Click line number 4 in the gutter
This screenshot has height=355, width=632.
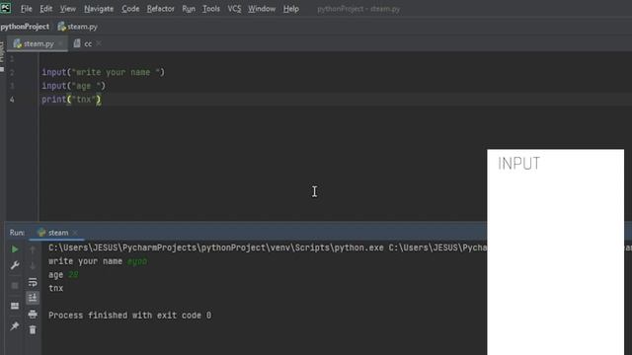point(12,99)
